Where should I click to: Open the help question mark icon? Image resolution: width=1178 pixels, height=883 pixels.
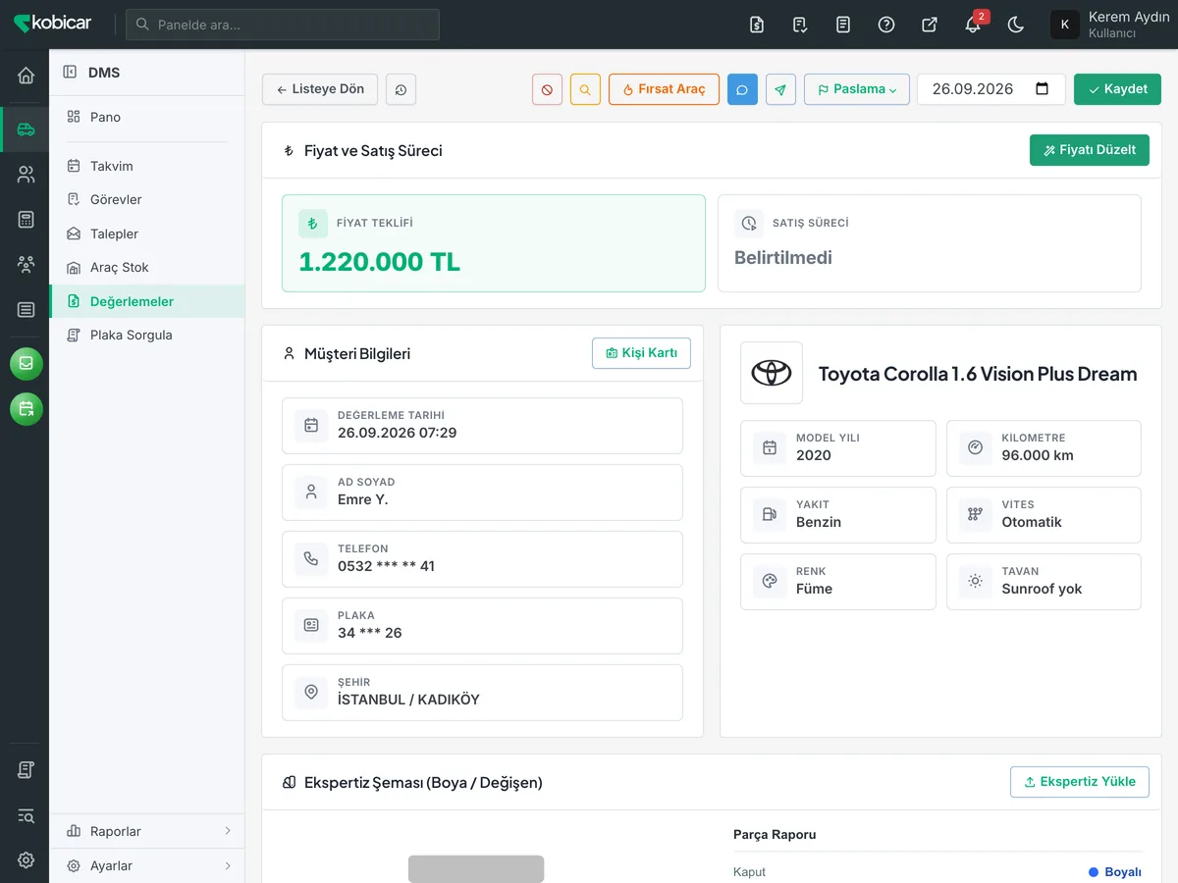coord(886,25)
